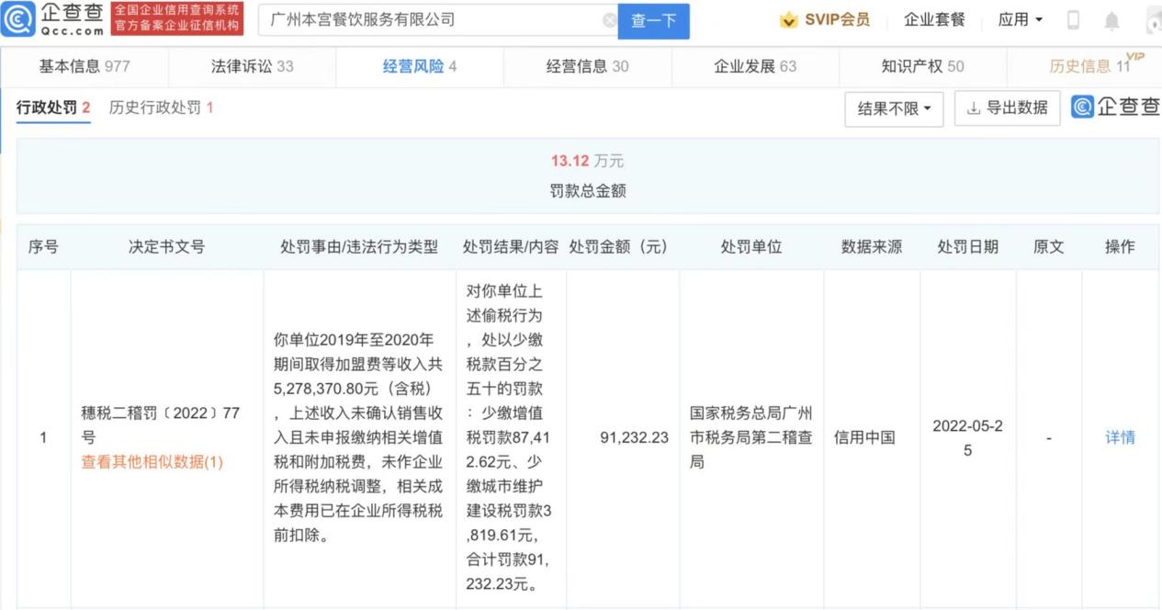Viewport: 1162px width, 610px height.
Task: Click the 处罚事由/违法行为类型 column header
Action: tap(359, 246)
